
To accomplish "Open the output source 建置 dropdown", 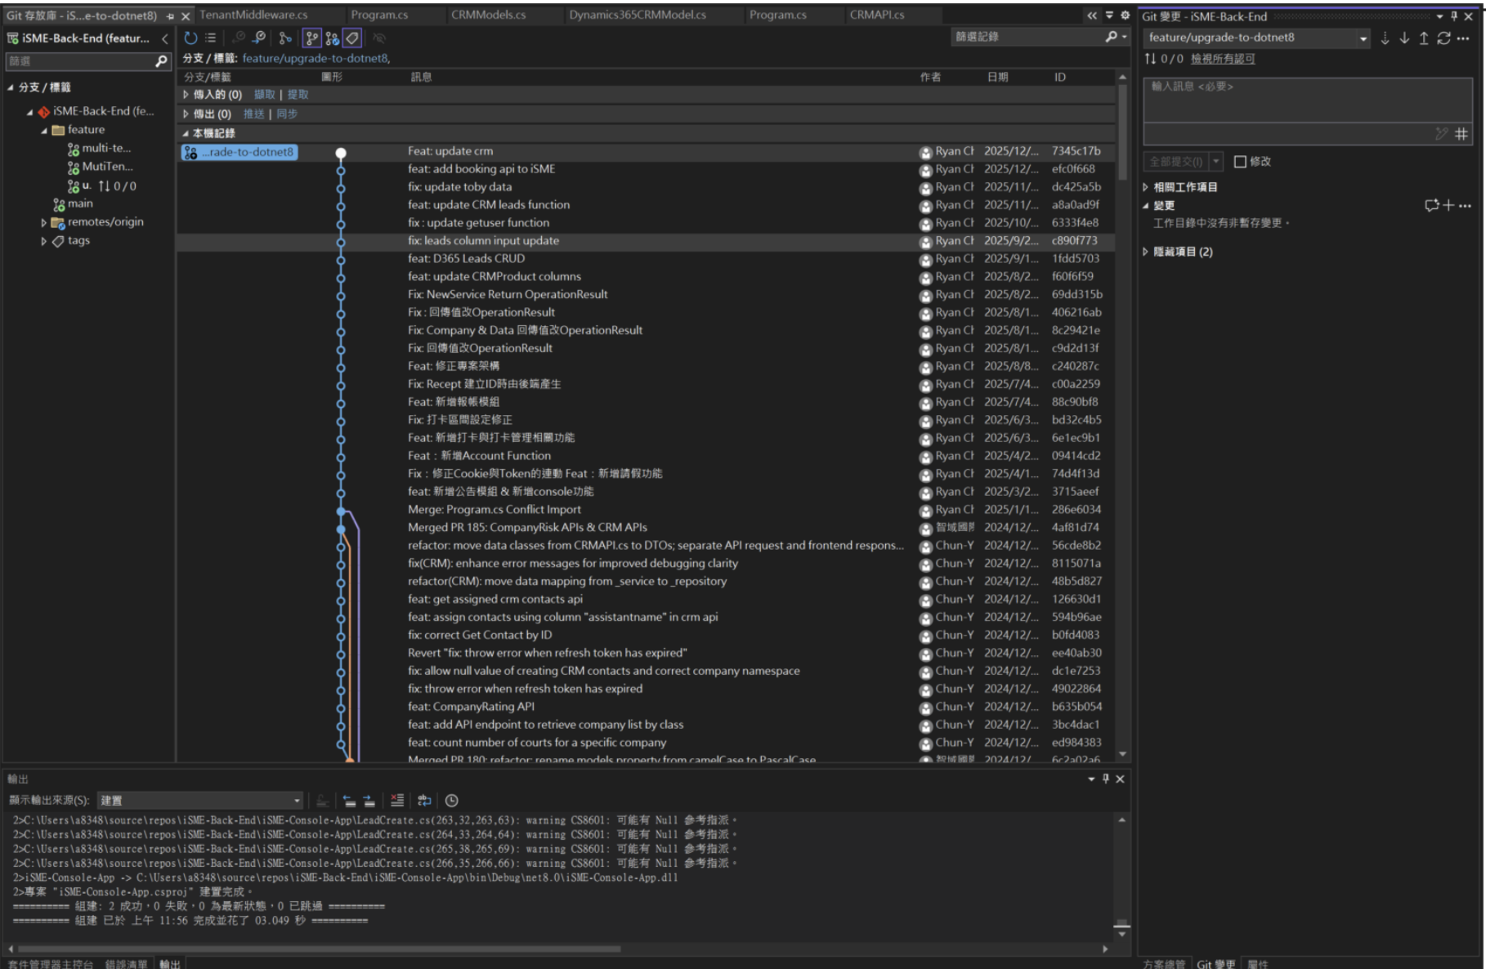I will pyautogui.click(x=297, y=801).
